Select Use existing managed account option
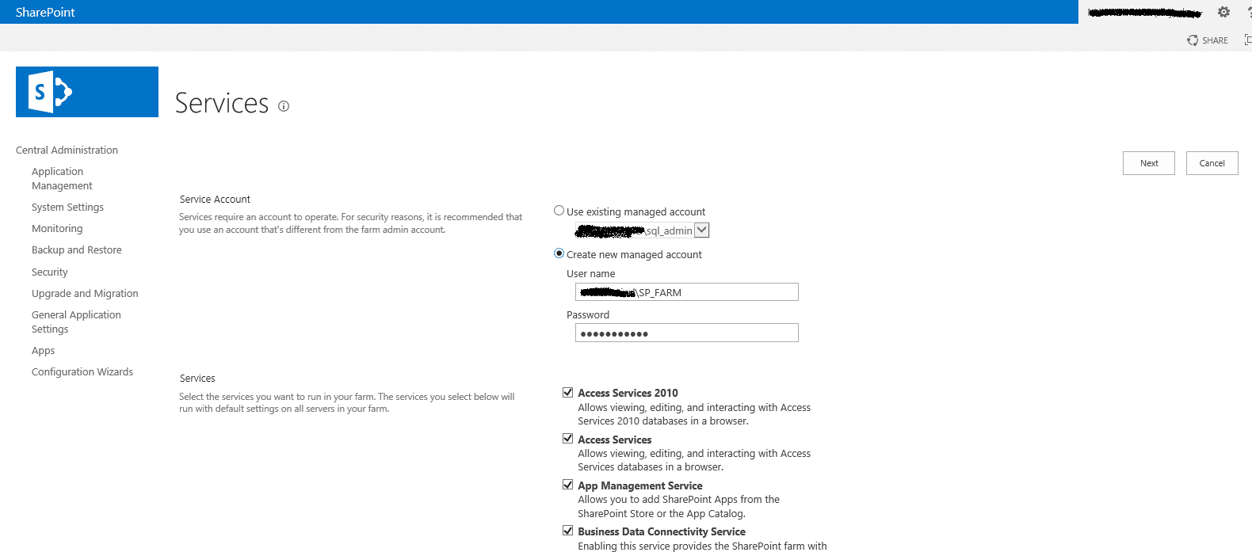The image size is (1252, 552). tap(559, 211)
